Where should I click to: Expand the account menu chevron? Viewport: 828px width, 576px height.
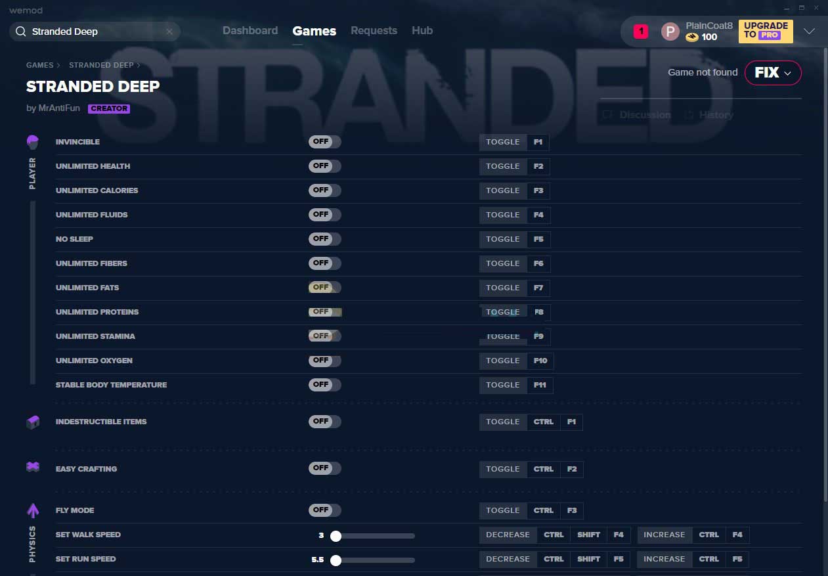[809, 31]
